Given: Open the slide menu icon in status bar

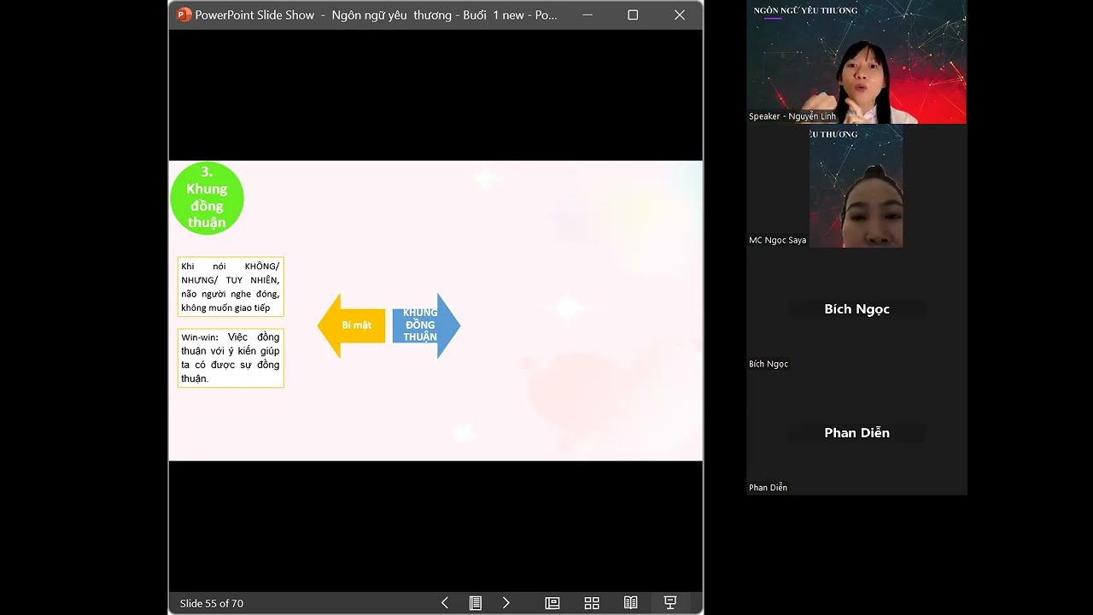Looking at the screenshot, I should click(476, 603).
